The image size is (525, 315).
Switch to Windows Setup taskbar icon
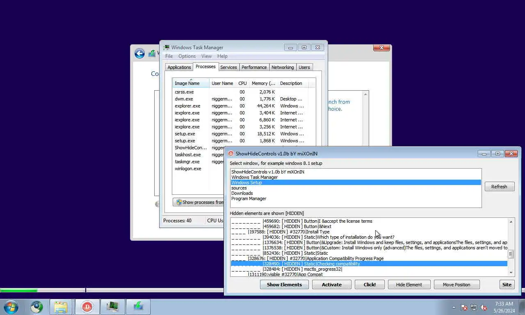(138, 307)
